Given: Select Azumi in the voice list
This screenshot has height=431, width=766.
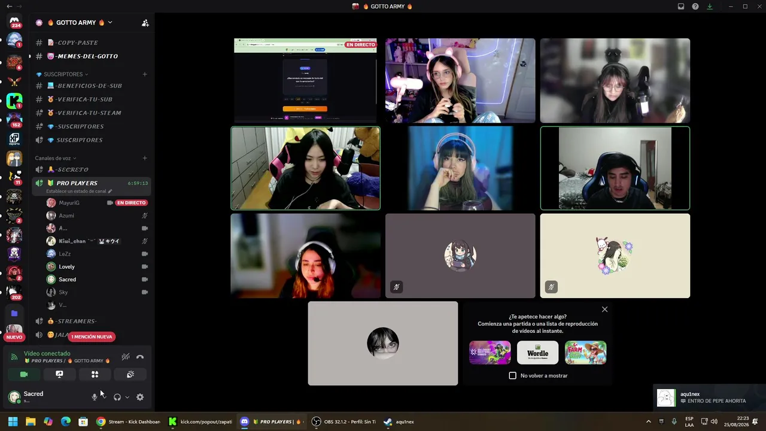Looking at the screenshot, I should click(x=97, y=215).
